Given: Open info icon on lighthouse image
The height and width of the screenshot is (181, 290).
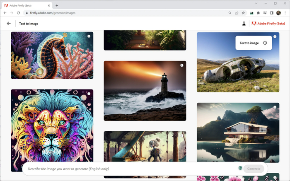Looking at the screenshot, I should [x=182, y=65].
